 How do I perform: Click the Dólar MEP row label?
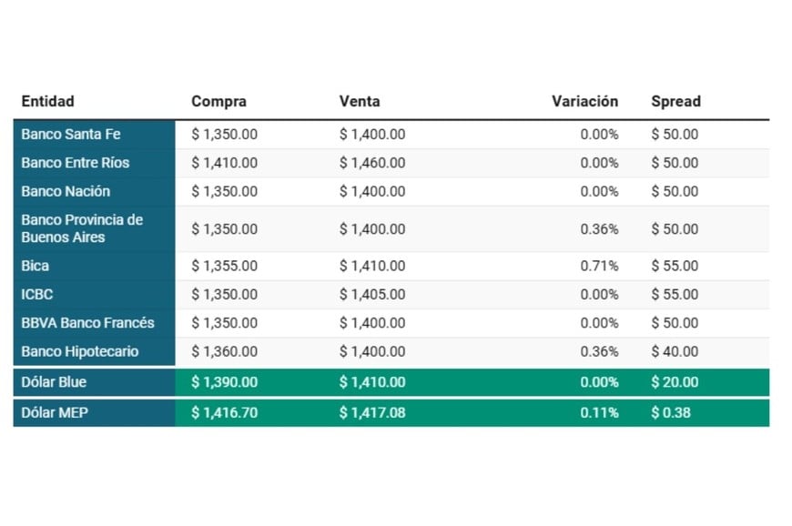click(55, 413)
